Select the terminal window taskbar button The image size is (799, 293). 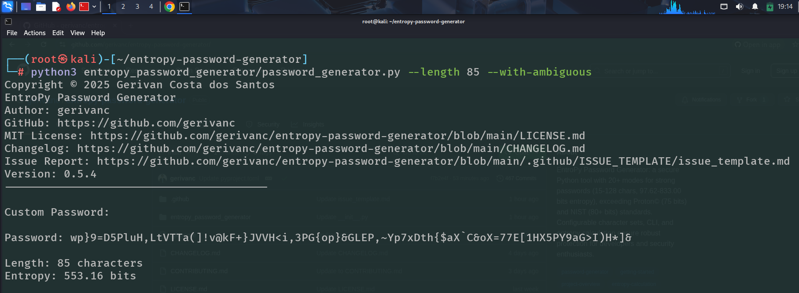[x=184, y=7]
